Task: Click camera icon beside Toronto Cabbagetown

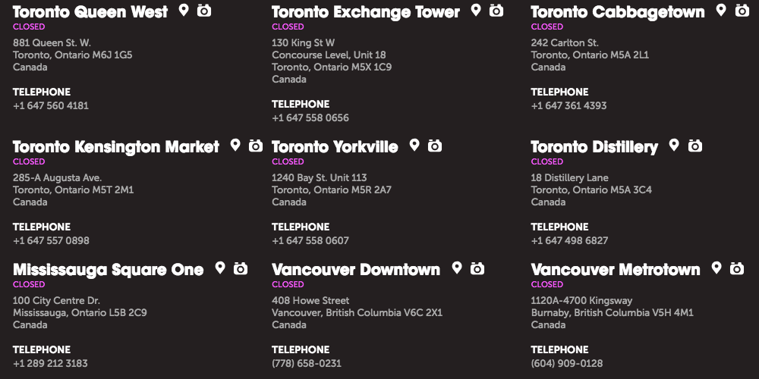Action: tap(742, 10)
